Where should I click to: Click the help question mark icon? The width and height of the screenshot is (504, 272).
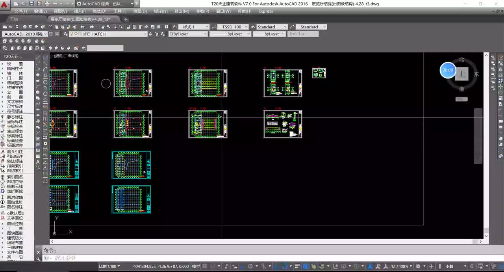(166, 27)
